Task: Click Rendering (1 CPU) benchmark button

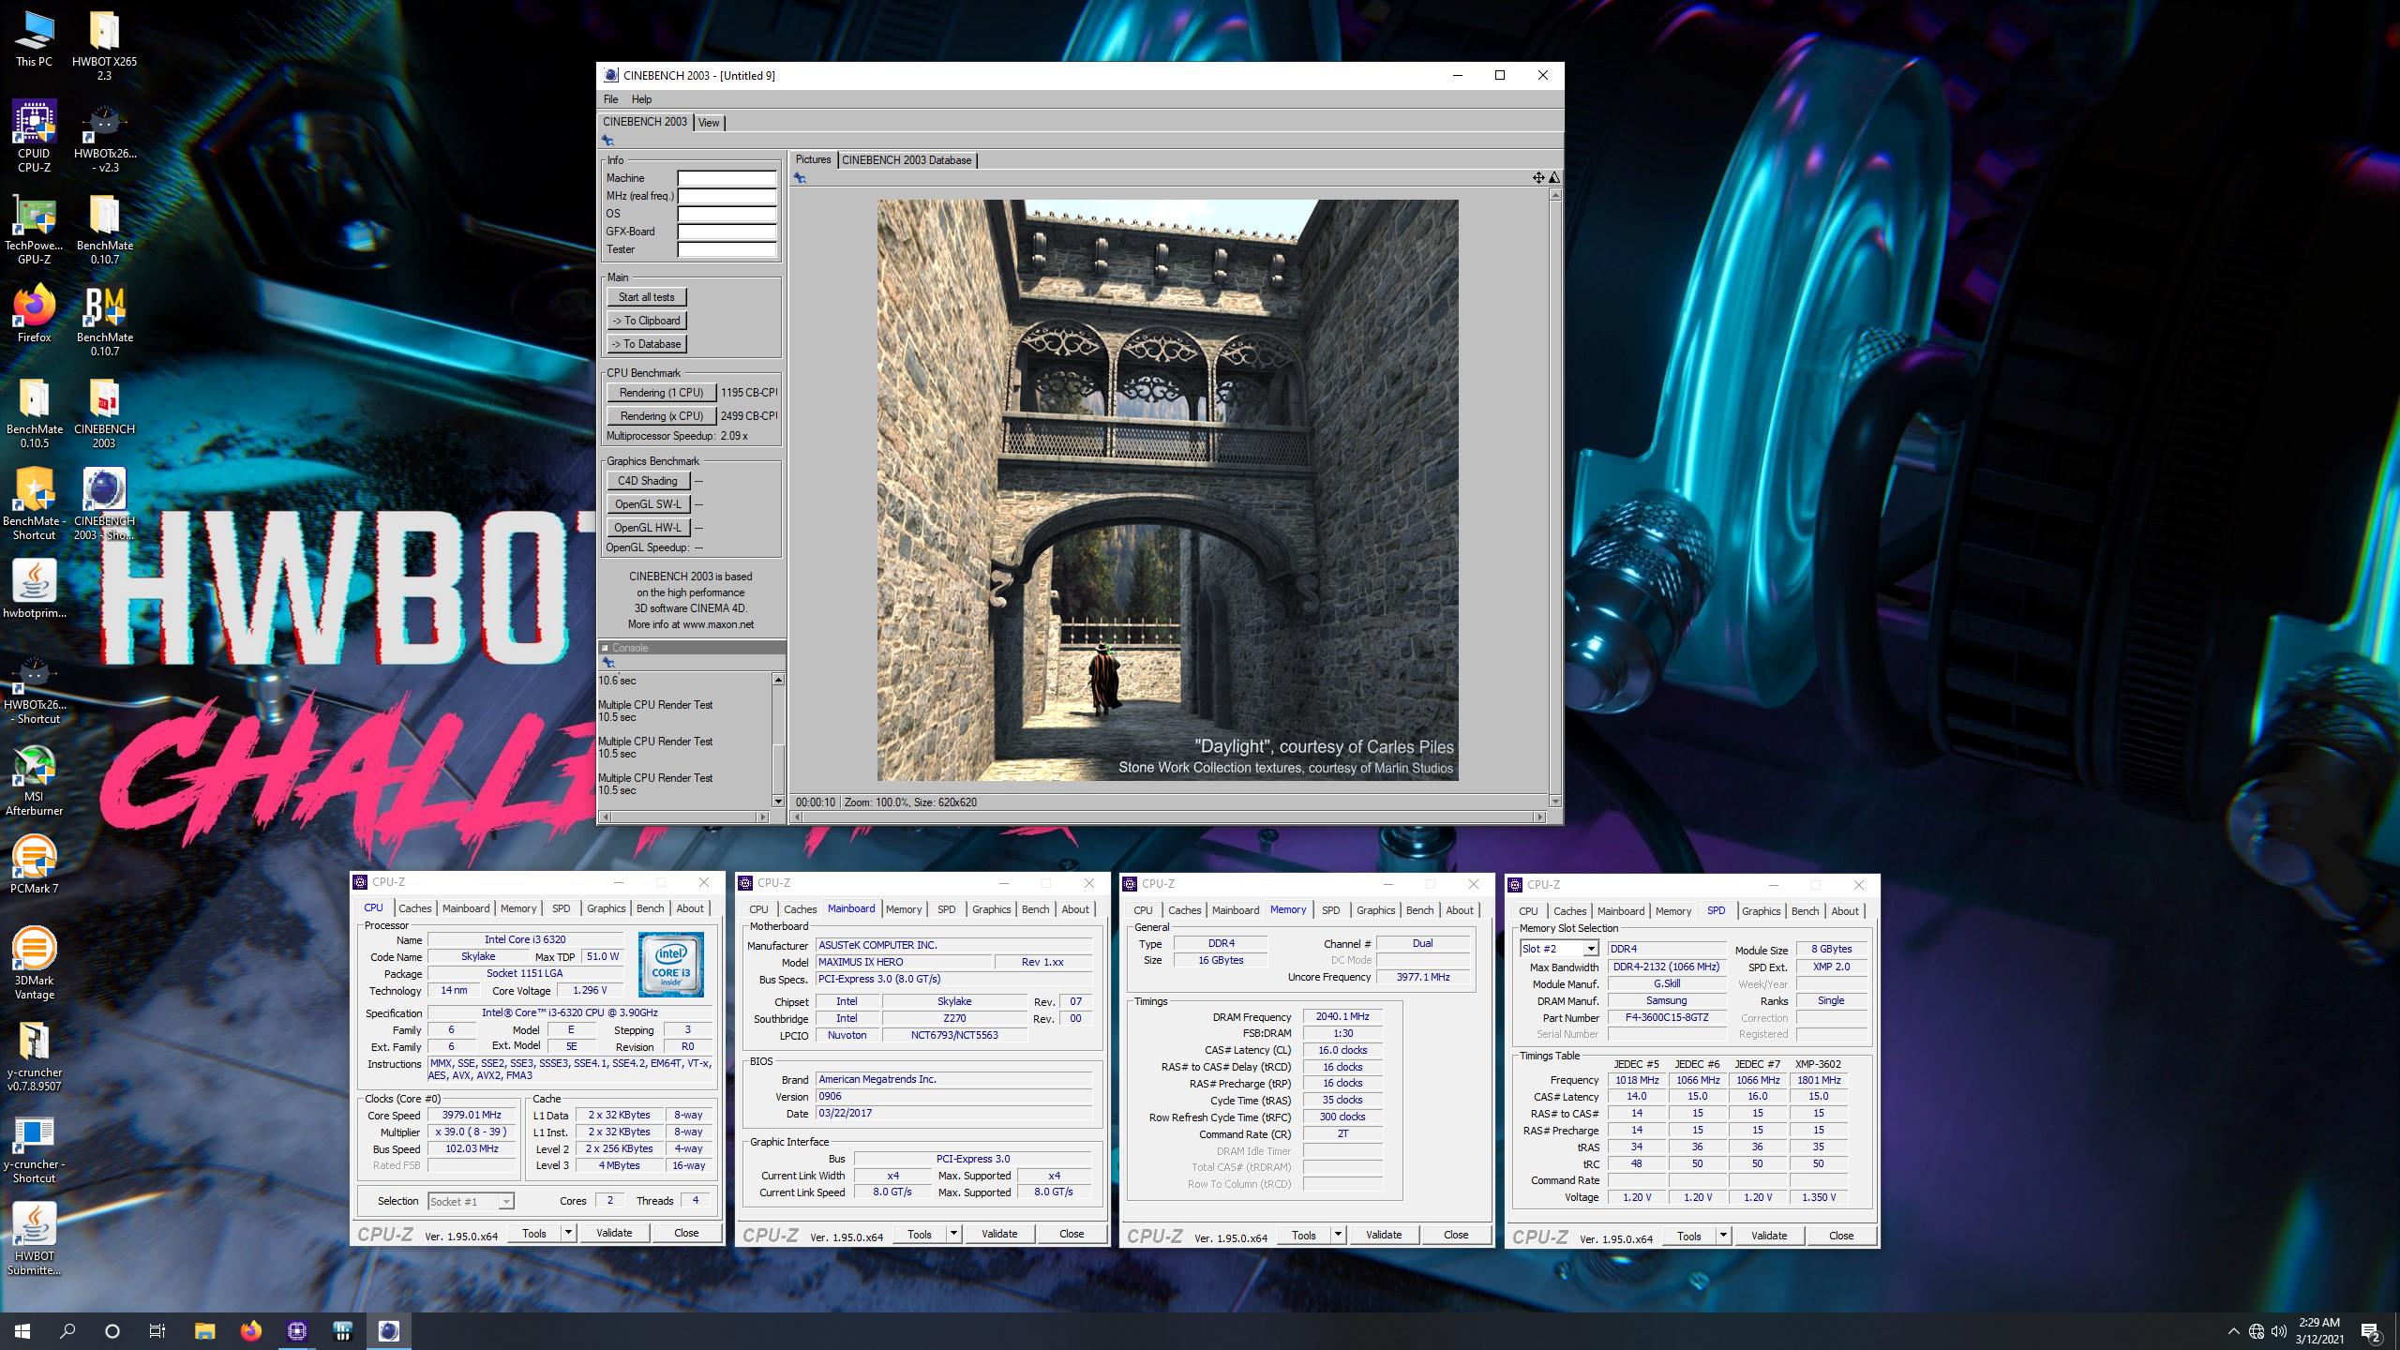Action: point(661,393)
